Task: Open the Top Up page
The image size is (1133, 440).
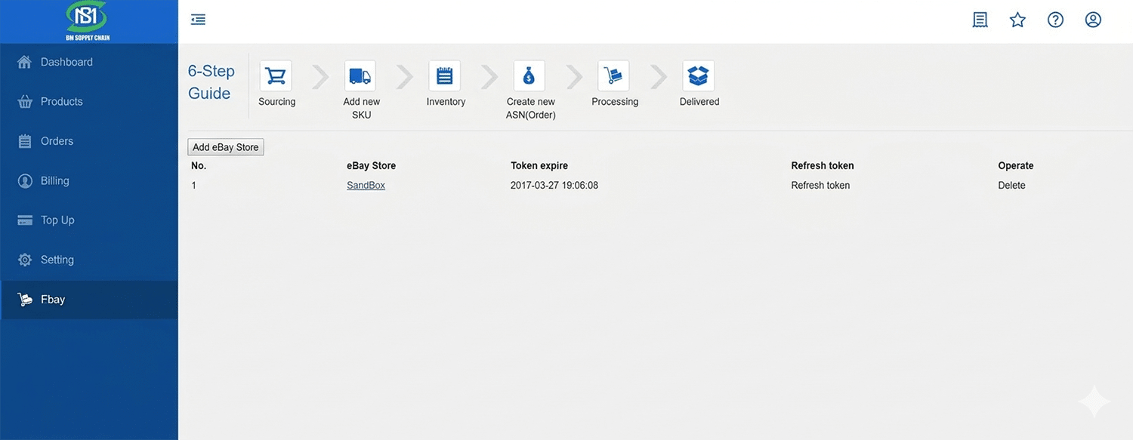Action: tap(58, 220)
